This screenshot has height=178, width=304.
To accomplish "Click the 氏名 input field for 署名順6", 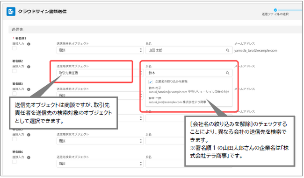I will coord(165,164).
